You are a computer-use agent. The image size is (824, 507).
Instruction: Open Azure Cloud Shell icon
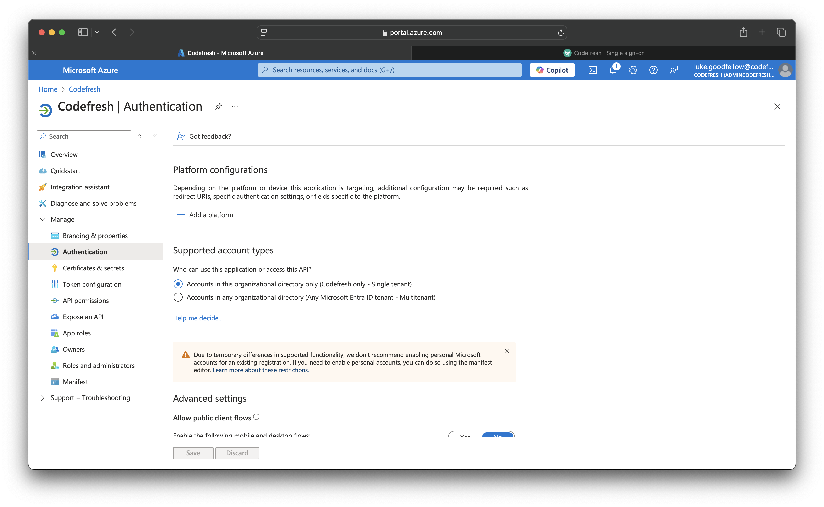[592, 70]
